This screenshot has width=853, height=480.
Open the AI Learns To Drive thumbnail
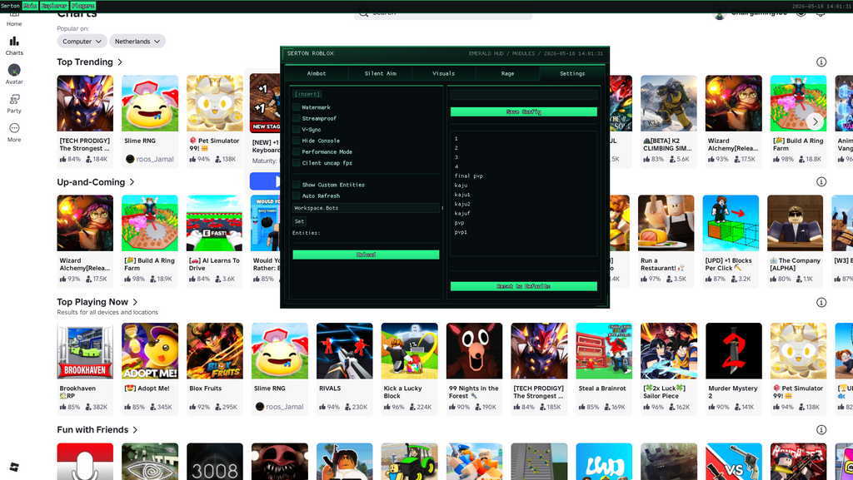pos(214,223)
